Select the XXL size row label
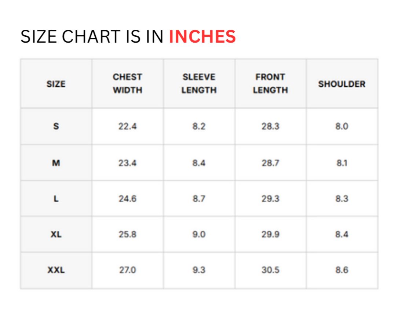402x310 pixels. (56, 270)
